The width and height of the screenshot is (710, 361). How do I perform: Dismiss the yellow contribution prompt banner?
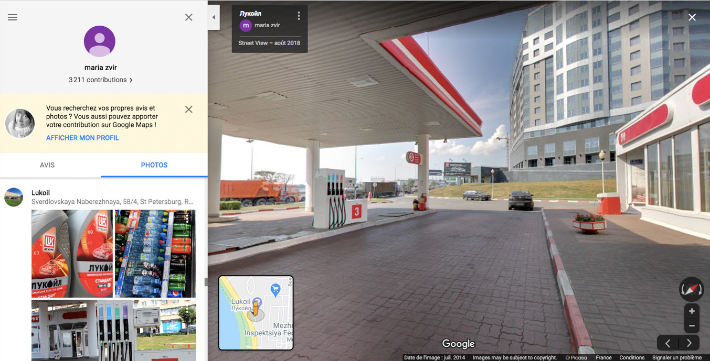point(189,110)
